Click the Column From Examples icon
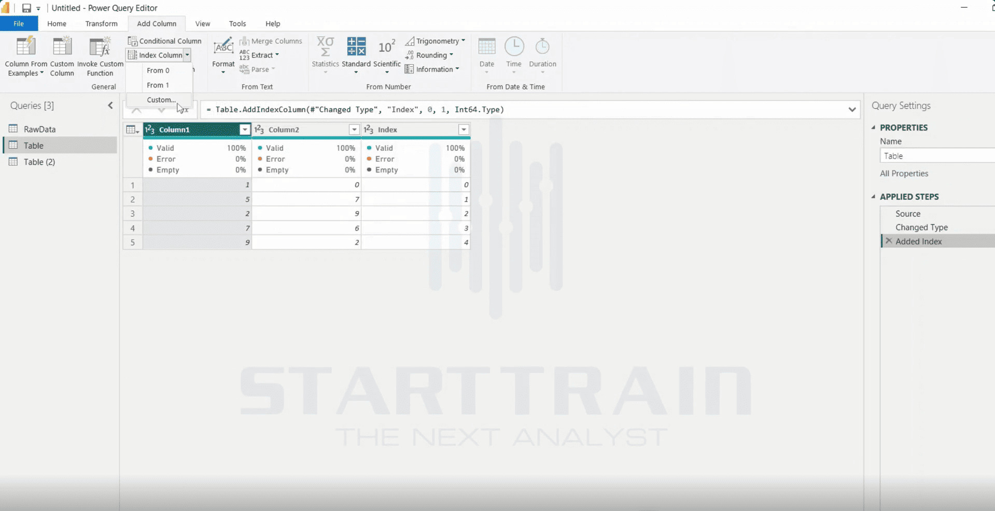 pyautogui.click(x=26, y=47)
